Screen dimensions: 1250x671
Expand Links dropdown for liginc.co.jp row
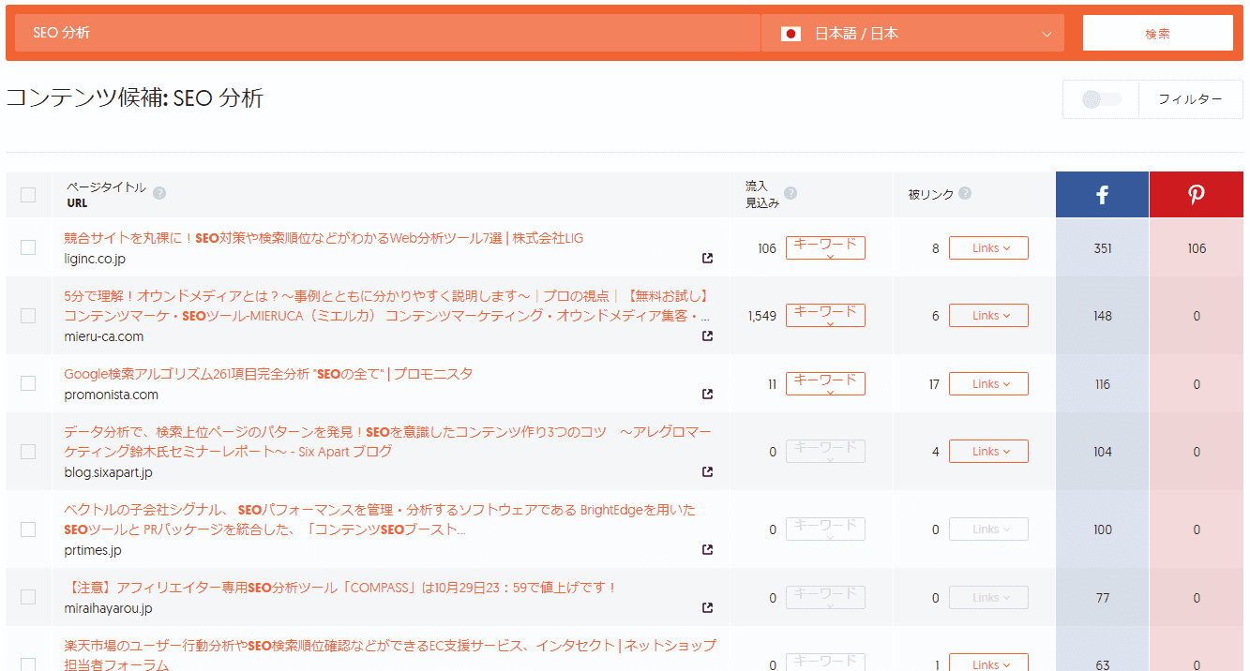(x=988, y=248)
